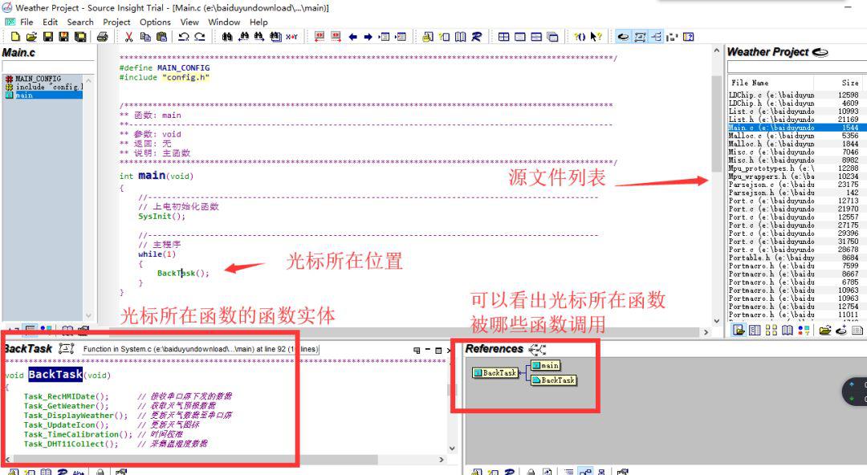Select include config.h in symbol list
This screenshot has height=475, width=867.
(43, 87)
